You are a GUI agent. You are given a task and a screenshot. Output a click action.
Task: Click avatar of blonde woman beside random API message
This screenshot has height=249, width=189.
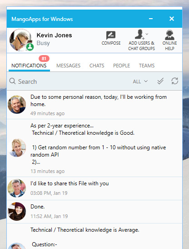17,147
